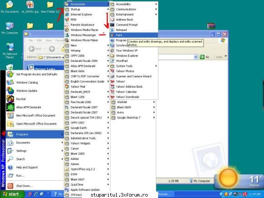
Task: Click the Tour Windows XP icon
Action: [x=112, y=50]
